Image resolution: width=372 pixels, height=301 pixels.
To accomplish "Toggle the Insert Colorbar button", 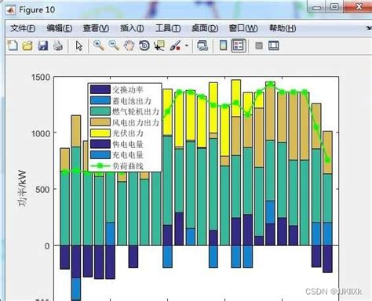I will click(x=223, y=45).
